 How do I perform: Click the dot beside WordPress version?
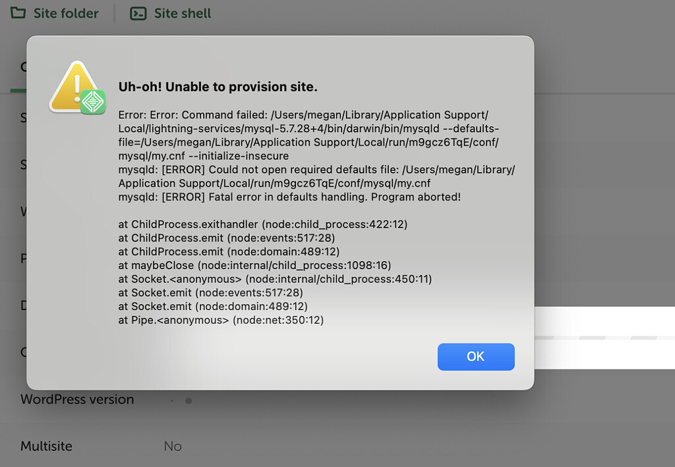(188, 400)
